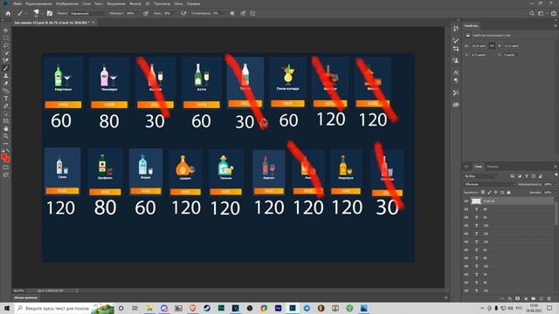
Task: Open the brush opacity slider dropdown
Action: [137, 13]
